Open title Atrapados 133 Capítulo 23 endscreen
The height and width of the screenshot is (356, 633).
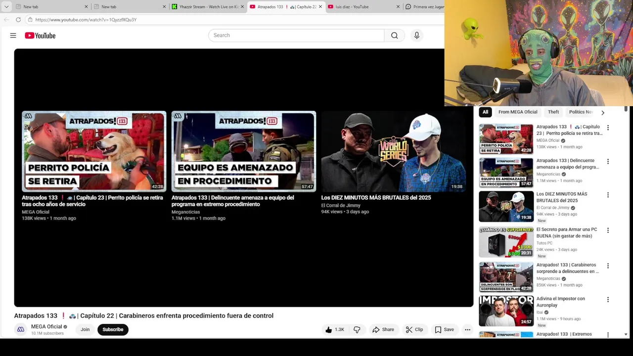point(92,201)
